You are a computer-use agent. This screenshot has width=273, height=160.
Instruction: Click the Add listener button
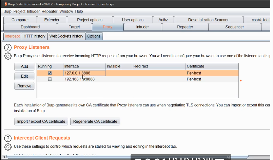click(x=24, y=66)
